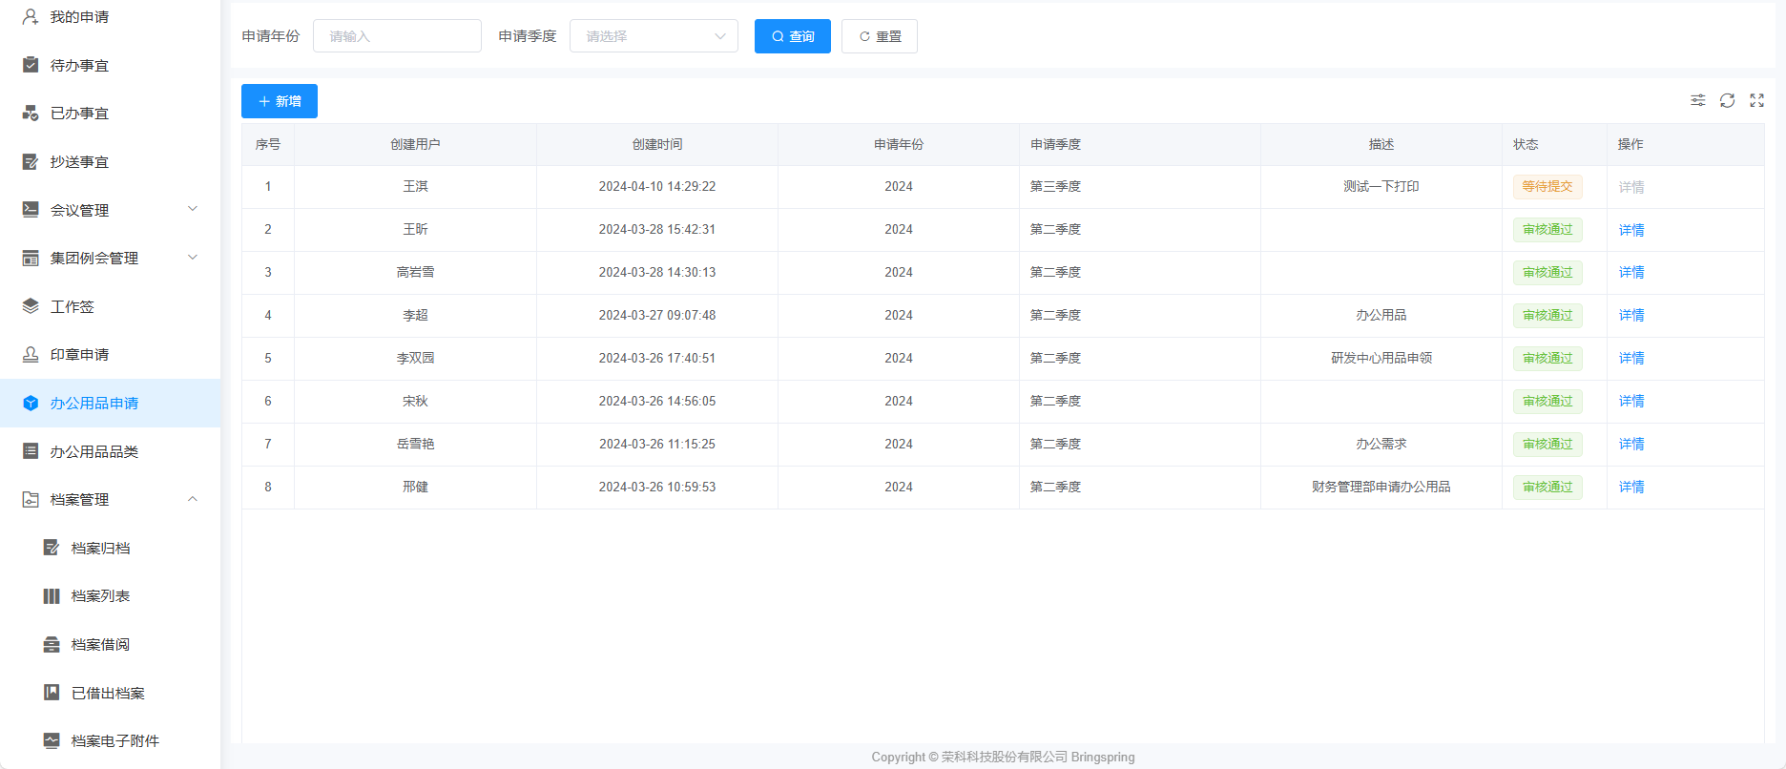This screenshot has height=769, width=1786.
Task: Open the 申请季度 dropdown
Action: pyautogui.click(x=654, y=36)
